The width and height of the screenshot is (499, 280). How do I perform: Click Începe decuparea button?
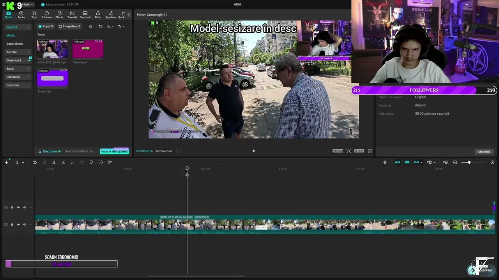tap(114, 151)
